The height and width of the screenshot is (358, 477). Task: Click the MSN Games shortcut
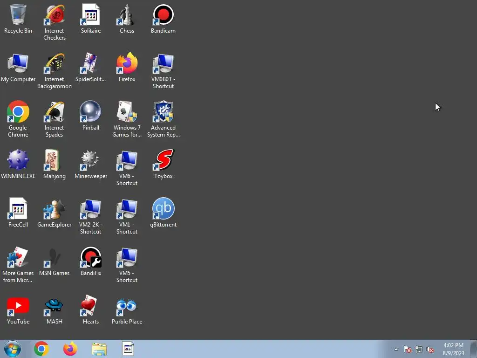click(55, 261)
